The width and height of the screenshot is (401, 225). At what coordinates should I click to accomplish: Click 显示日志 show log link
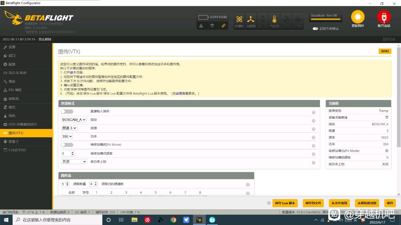389,39
